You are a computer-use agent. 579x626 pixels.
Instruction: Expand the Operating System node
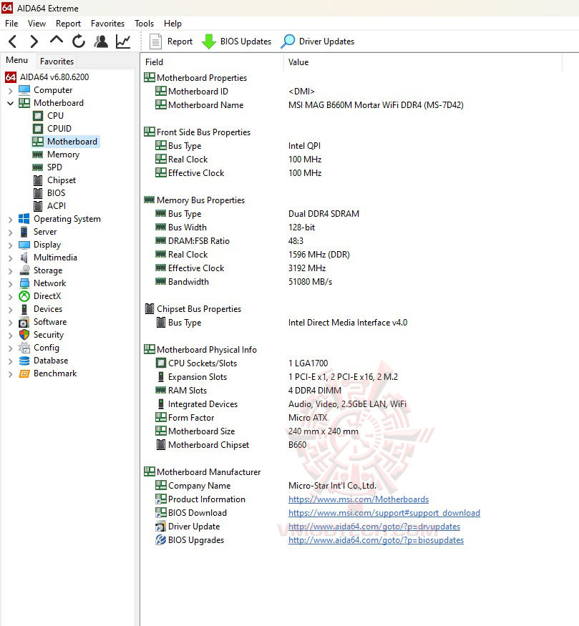click(11, 220)
